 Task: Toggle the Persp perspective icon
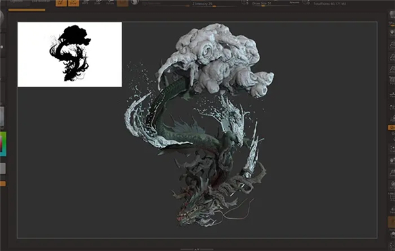(392, 81)
